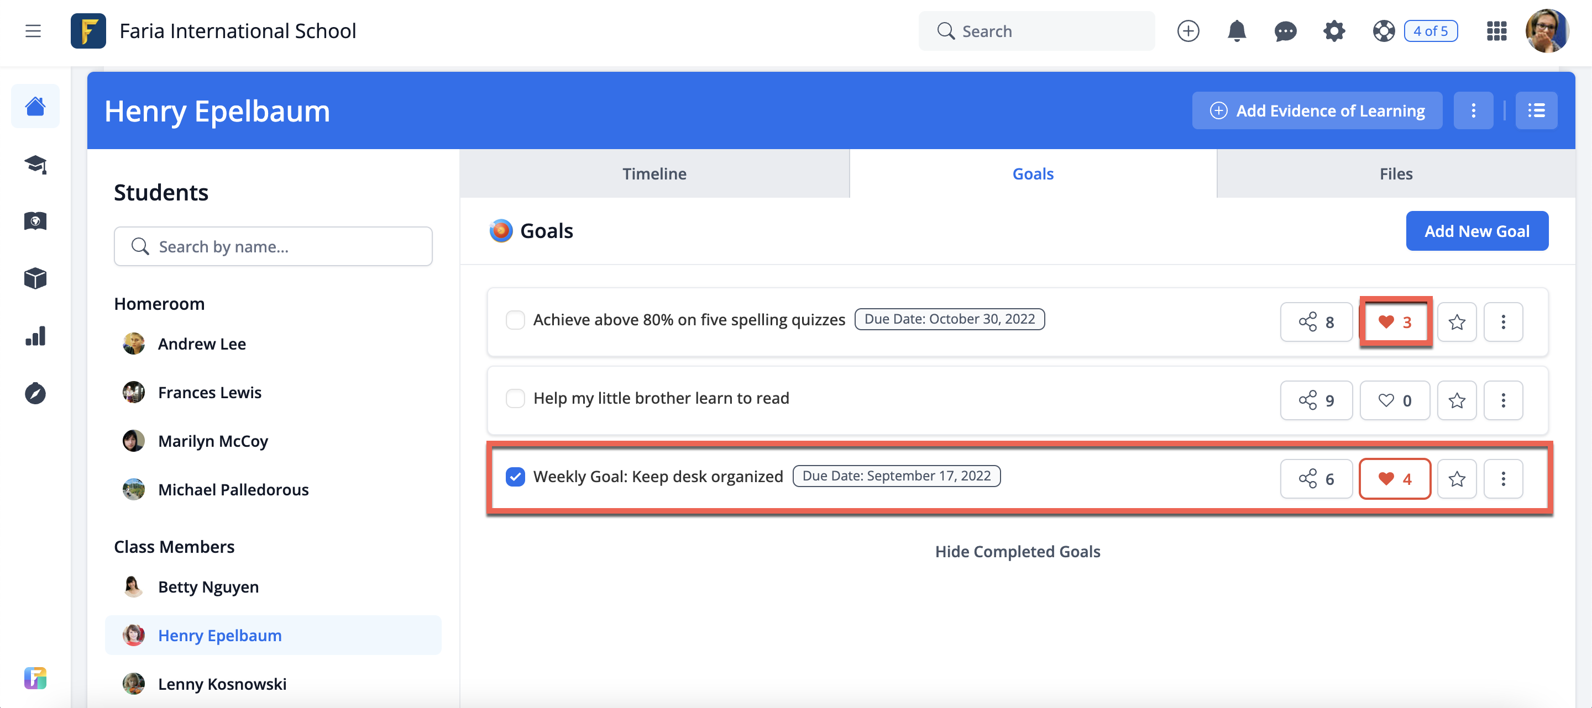Star the spelling quizzes goal

(1457, 321)
